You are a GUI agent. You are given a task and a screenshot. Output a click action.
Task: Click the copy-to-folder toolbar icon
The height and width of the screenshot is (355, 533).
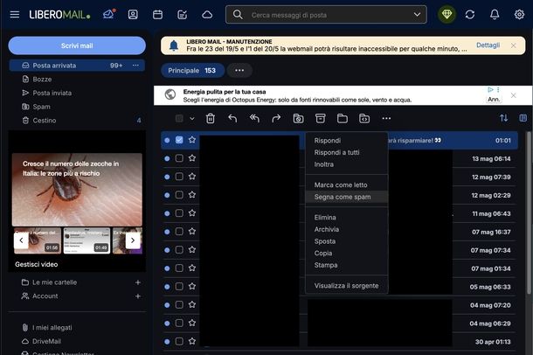point(364,118)
